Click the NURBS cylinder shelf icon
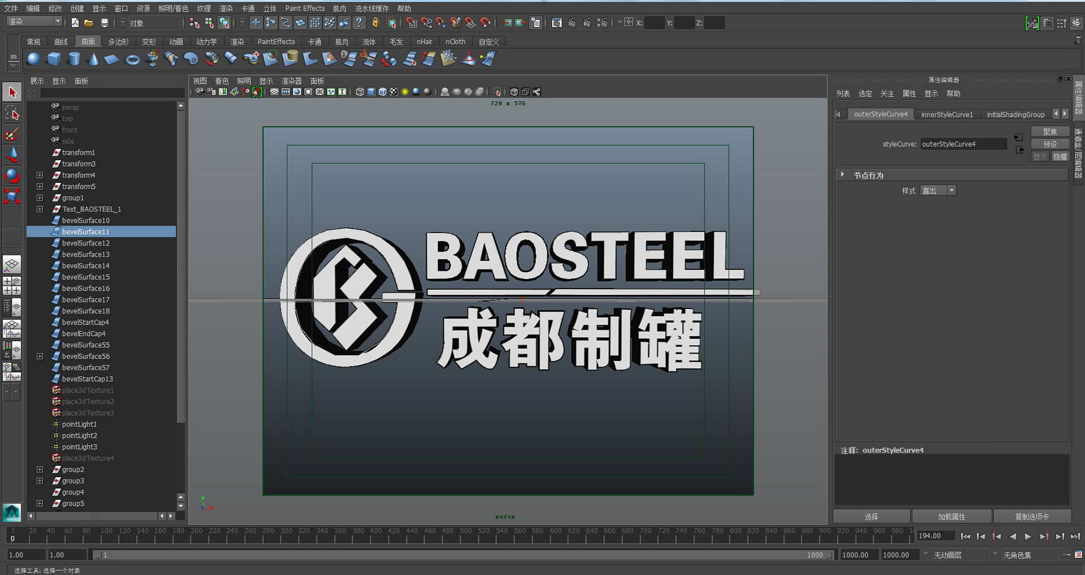Viewport: 1085px width, 575px height. tap(73, 59)
